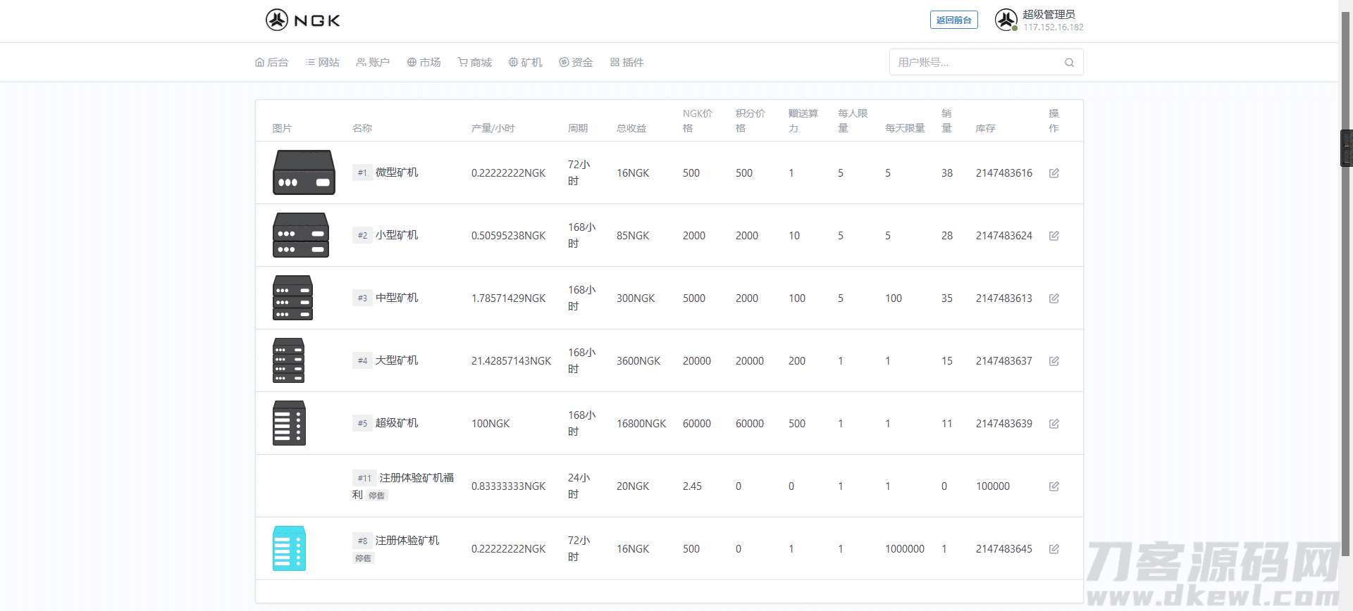Open the 后台 menu

point(272,63)
